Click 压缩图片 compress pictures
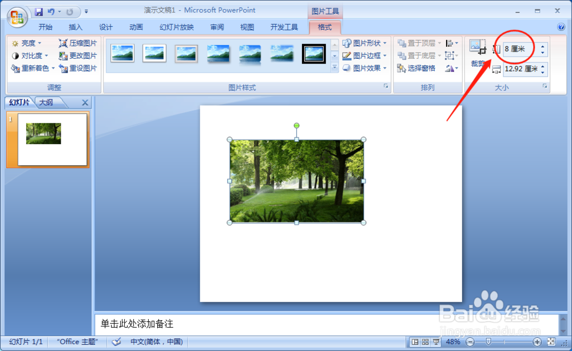572x351 pixels. tap(78, 43)
